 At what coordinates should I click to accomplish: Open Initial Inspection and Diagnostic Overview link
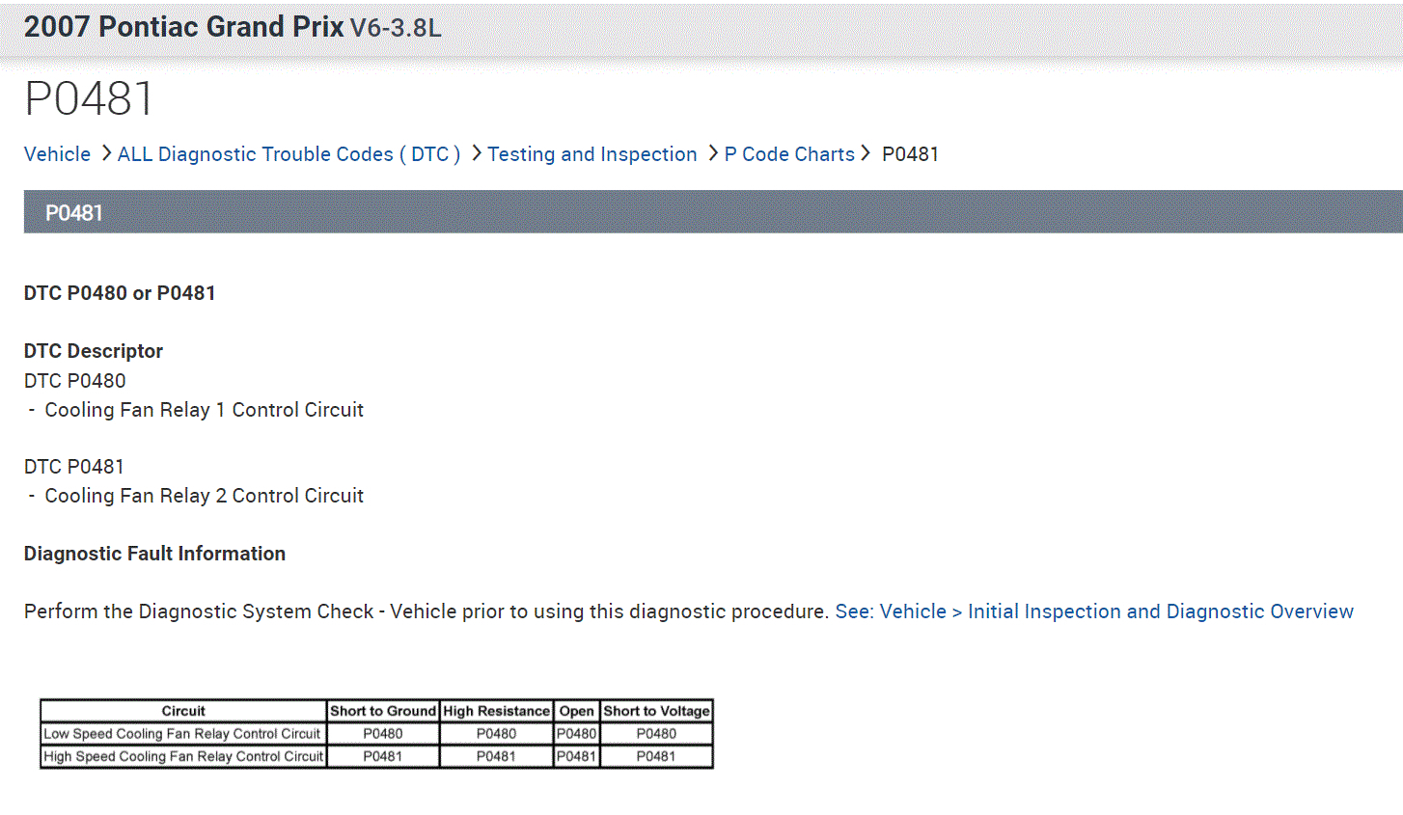[x=1094, y=611]
